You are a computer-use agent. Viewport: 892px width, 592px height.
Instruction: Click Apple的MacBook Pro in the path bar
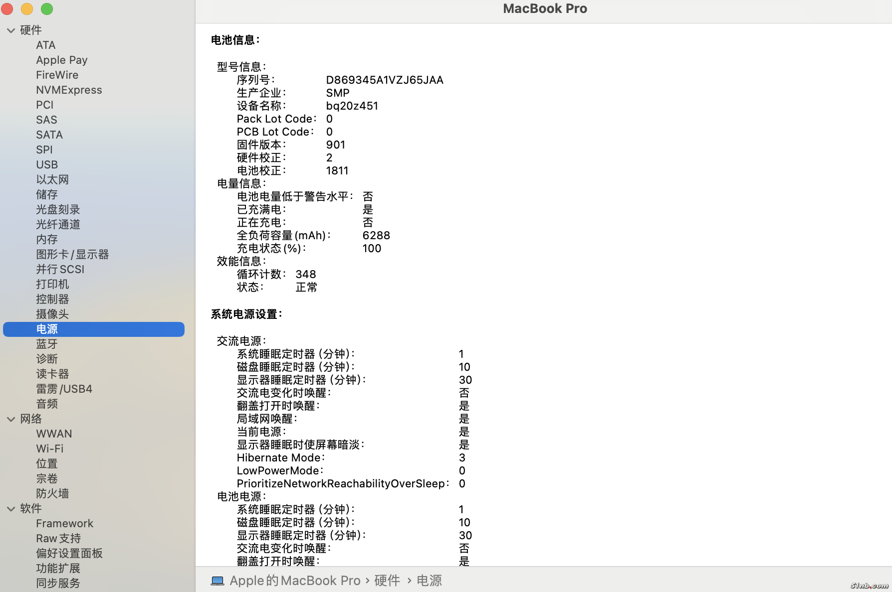point(295,581)
